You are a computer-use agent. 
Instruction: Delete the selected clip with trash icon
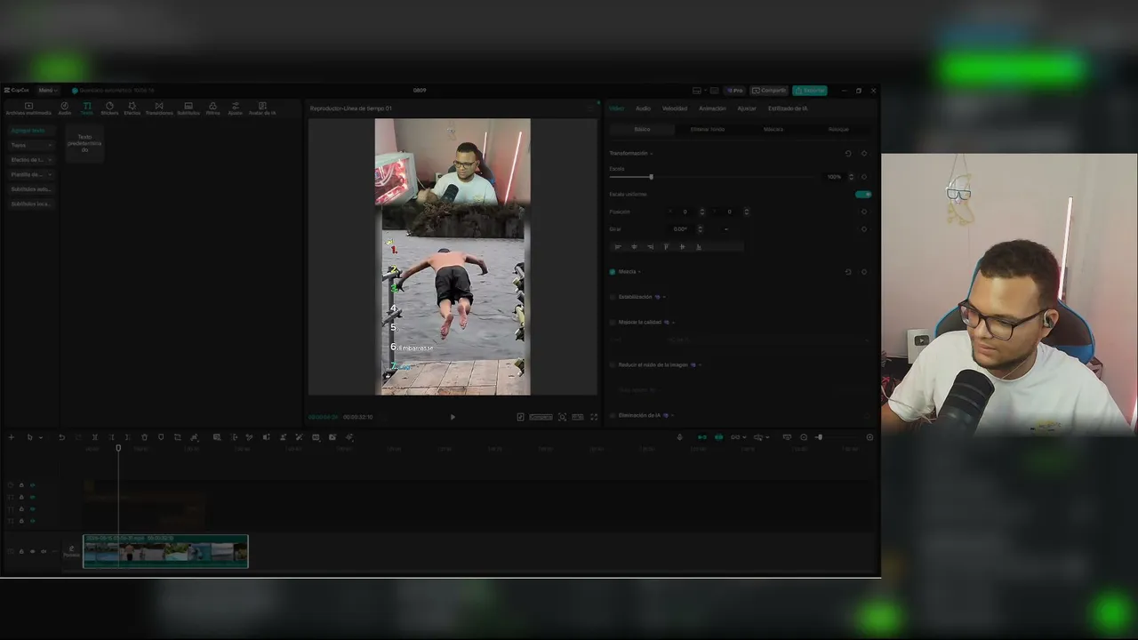[144, 437]
